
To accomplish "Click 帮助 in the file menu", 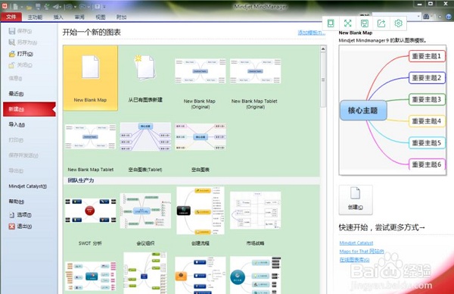I will (16, 202).
